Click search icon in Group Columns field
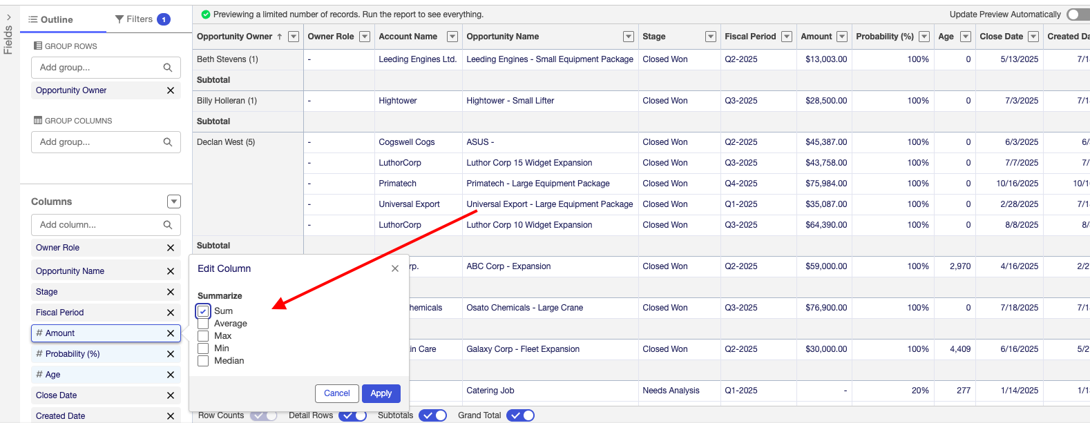The image size is (1090, 423). pyautogui.click(x=168, y=142)
